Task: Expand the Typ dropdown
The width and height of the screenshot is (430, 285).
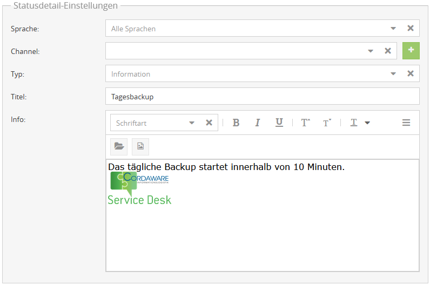Action: click(x=393, y=73)
